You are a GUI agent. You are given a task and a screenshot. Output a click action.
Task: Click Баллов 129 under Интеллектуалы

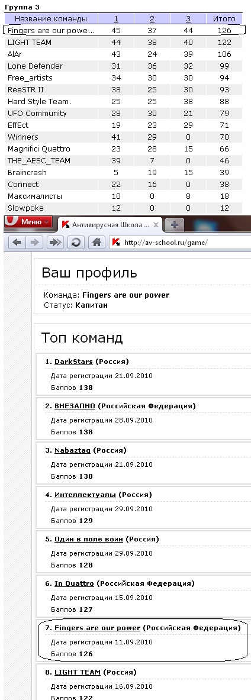(72, 521)
